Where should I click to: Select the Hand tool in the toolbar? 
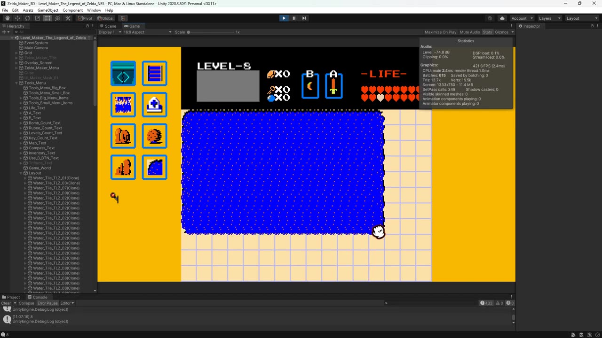pyautogui.click(x=8, y=18)
